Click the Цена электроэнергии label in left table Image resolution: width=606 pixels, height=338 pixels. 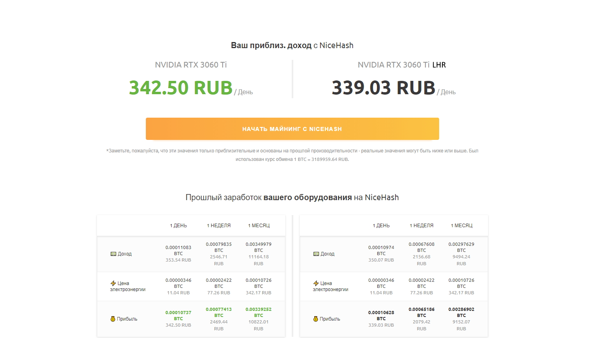click(x=128, y=286)
